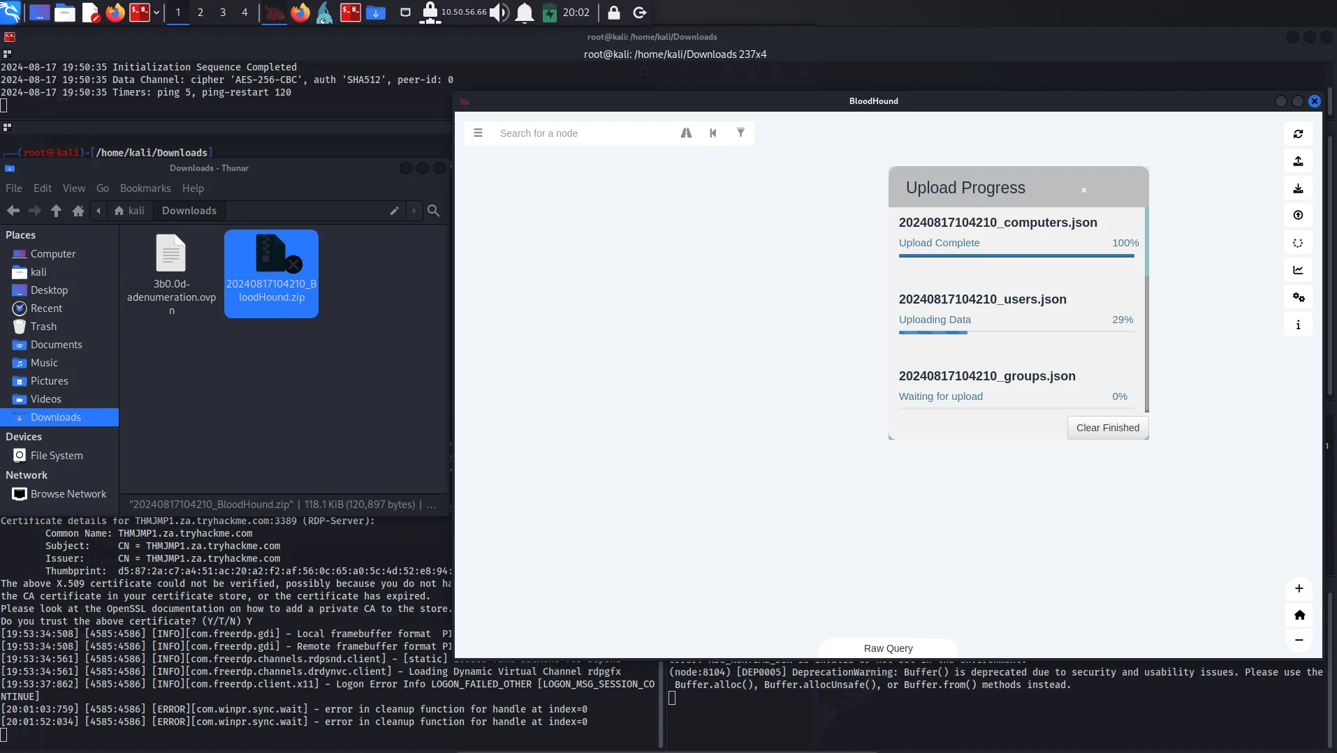The image size is (1337, 753).
Task: Click the lock screen padlock icon
Action: tap(613, 13)
